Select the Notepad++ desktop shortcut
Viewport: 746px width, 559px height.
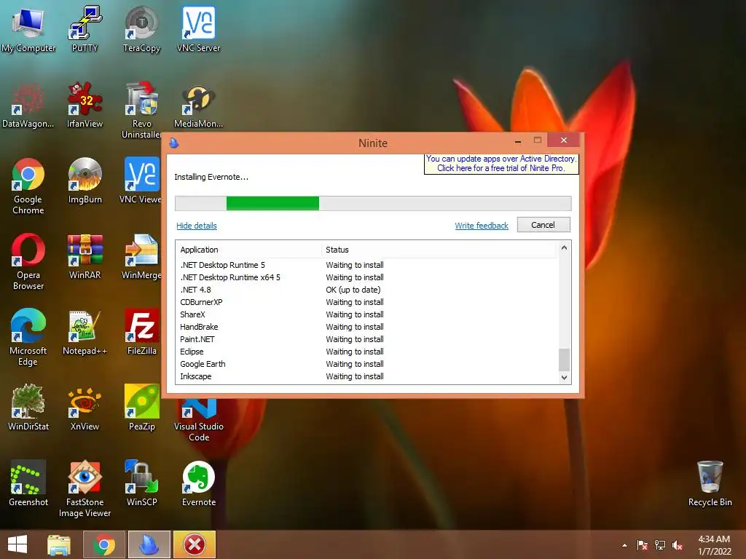85,332
